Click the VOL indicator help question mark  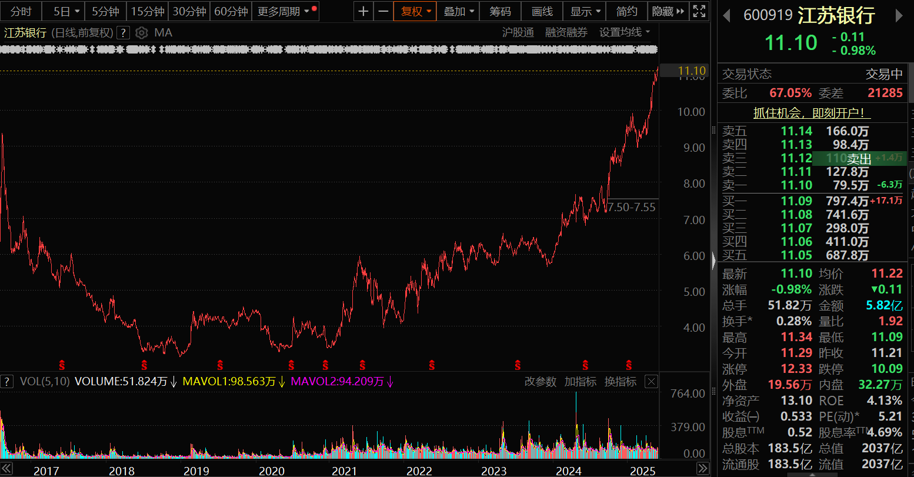click(7, 382)
